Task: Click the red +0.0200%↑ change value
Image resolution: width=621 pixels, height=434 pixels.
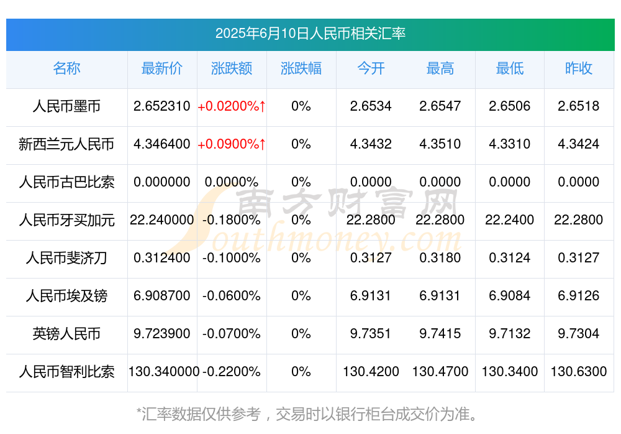Action: (232, 106)
